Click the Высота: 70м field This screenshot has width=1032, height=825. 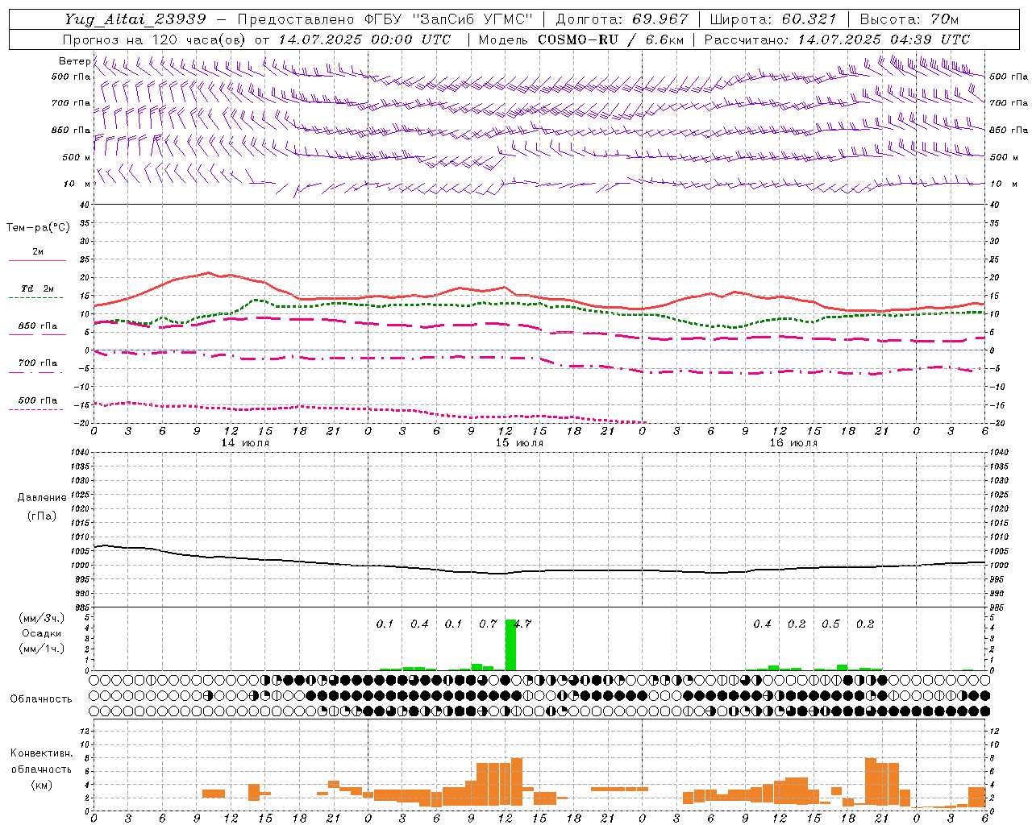pyautogui.click(x=909, y=19)
